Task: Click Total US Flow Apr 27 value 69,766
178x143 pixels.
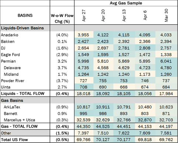Action: (x=83, y=140)
